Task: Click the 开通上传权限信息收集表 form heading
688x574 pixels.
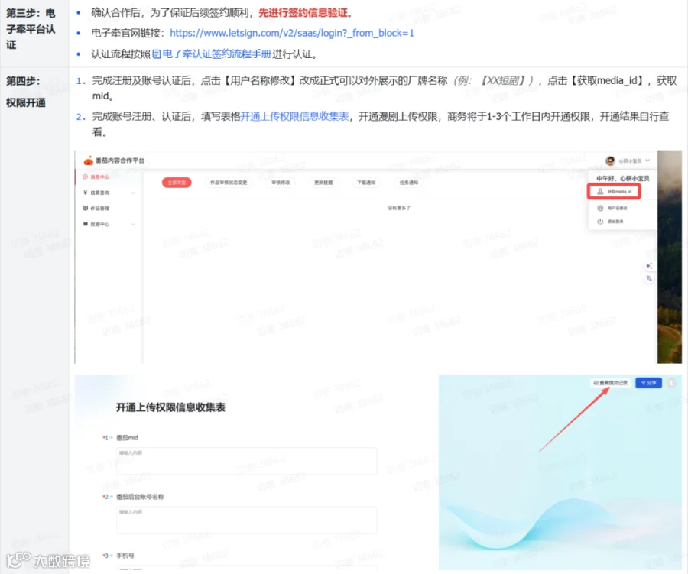Action: coord(170,407)
